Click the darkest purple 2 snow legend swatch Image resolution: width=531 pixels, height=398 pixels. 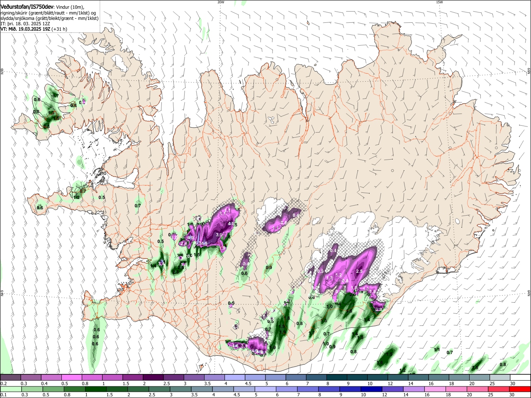click(153, 378)
